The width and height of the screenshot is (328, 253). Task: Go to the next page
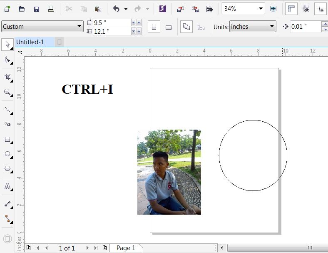[87, 248]
